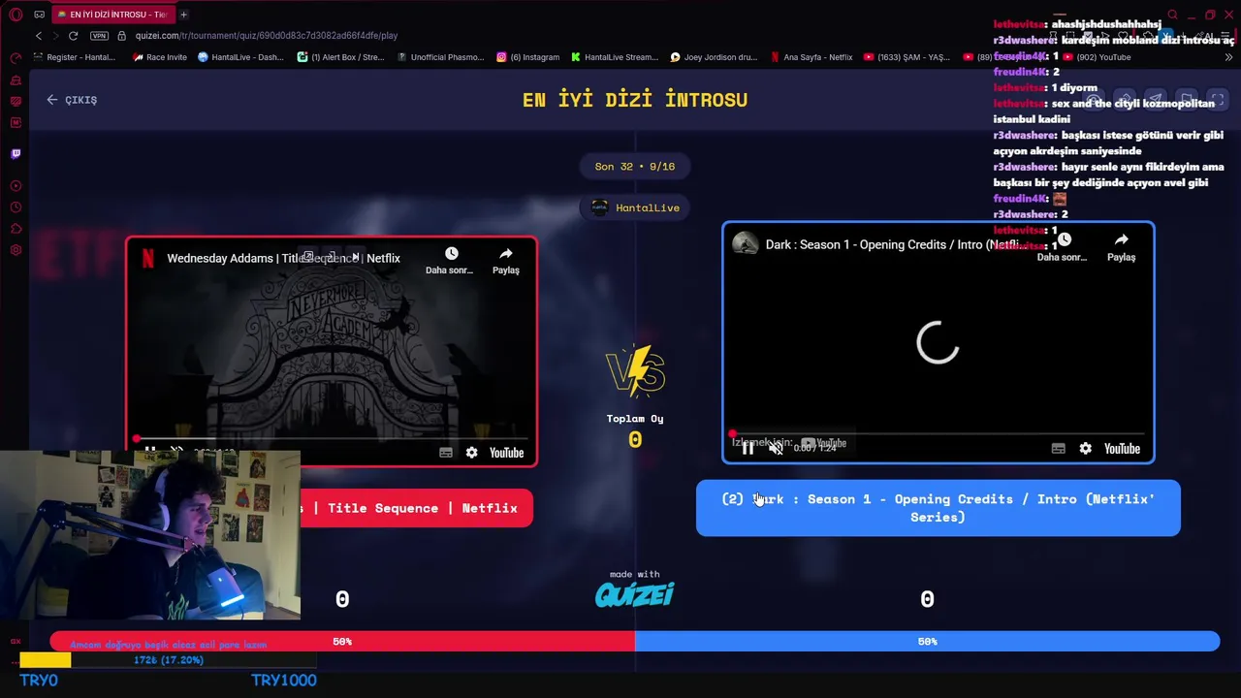Click Paylaş share on Dark video
Viewport: 1241px width, 698px height.
click(1121, 248)
